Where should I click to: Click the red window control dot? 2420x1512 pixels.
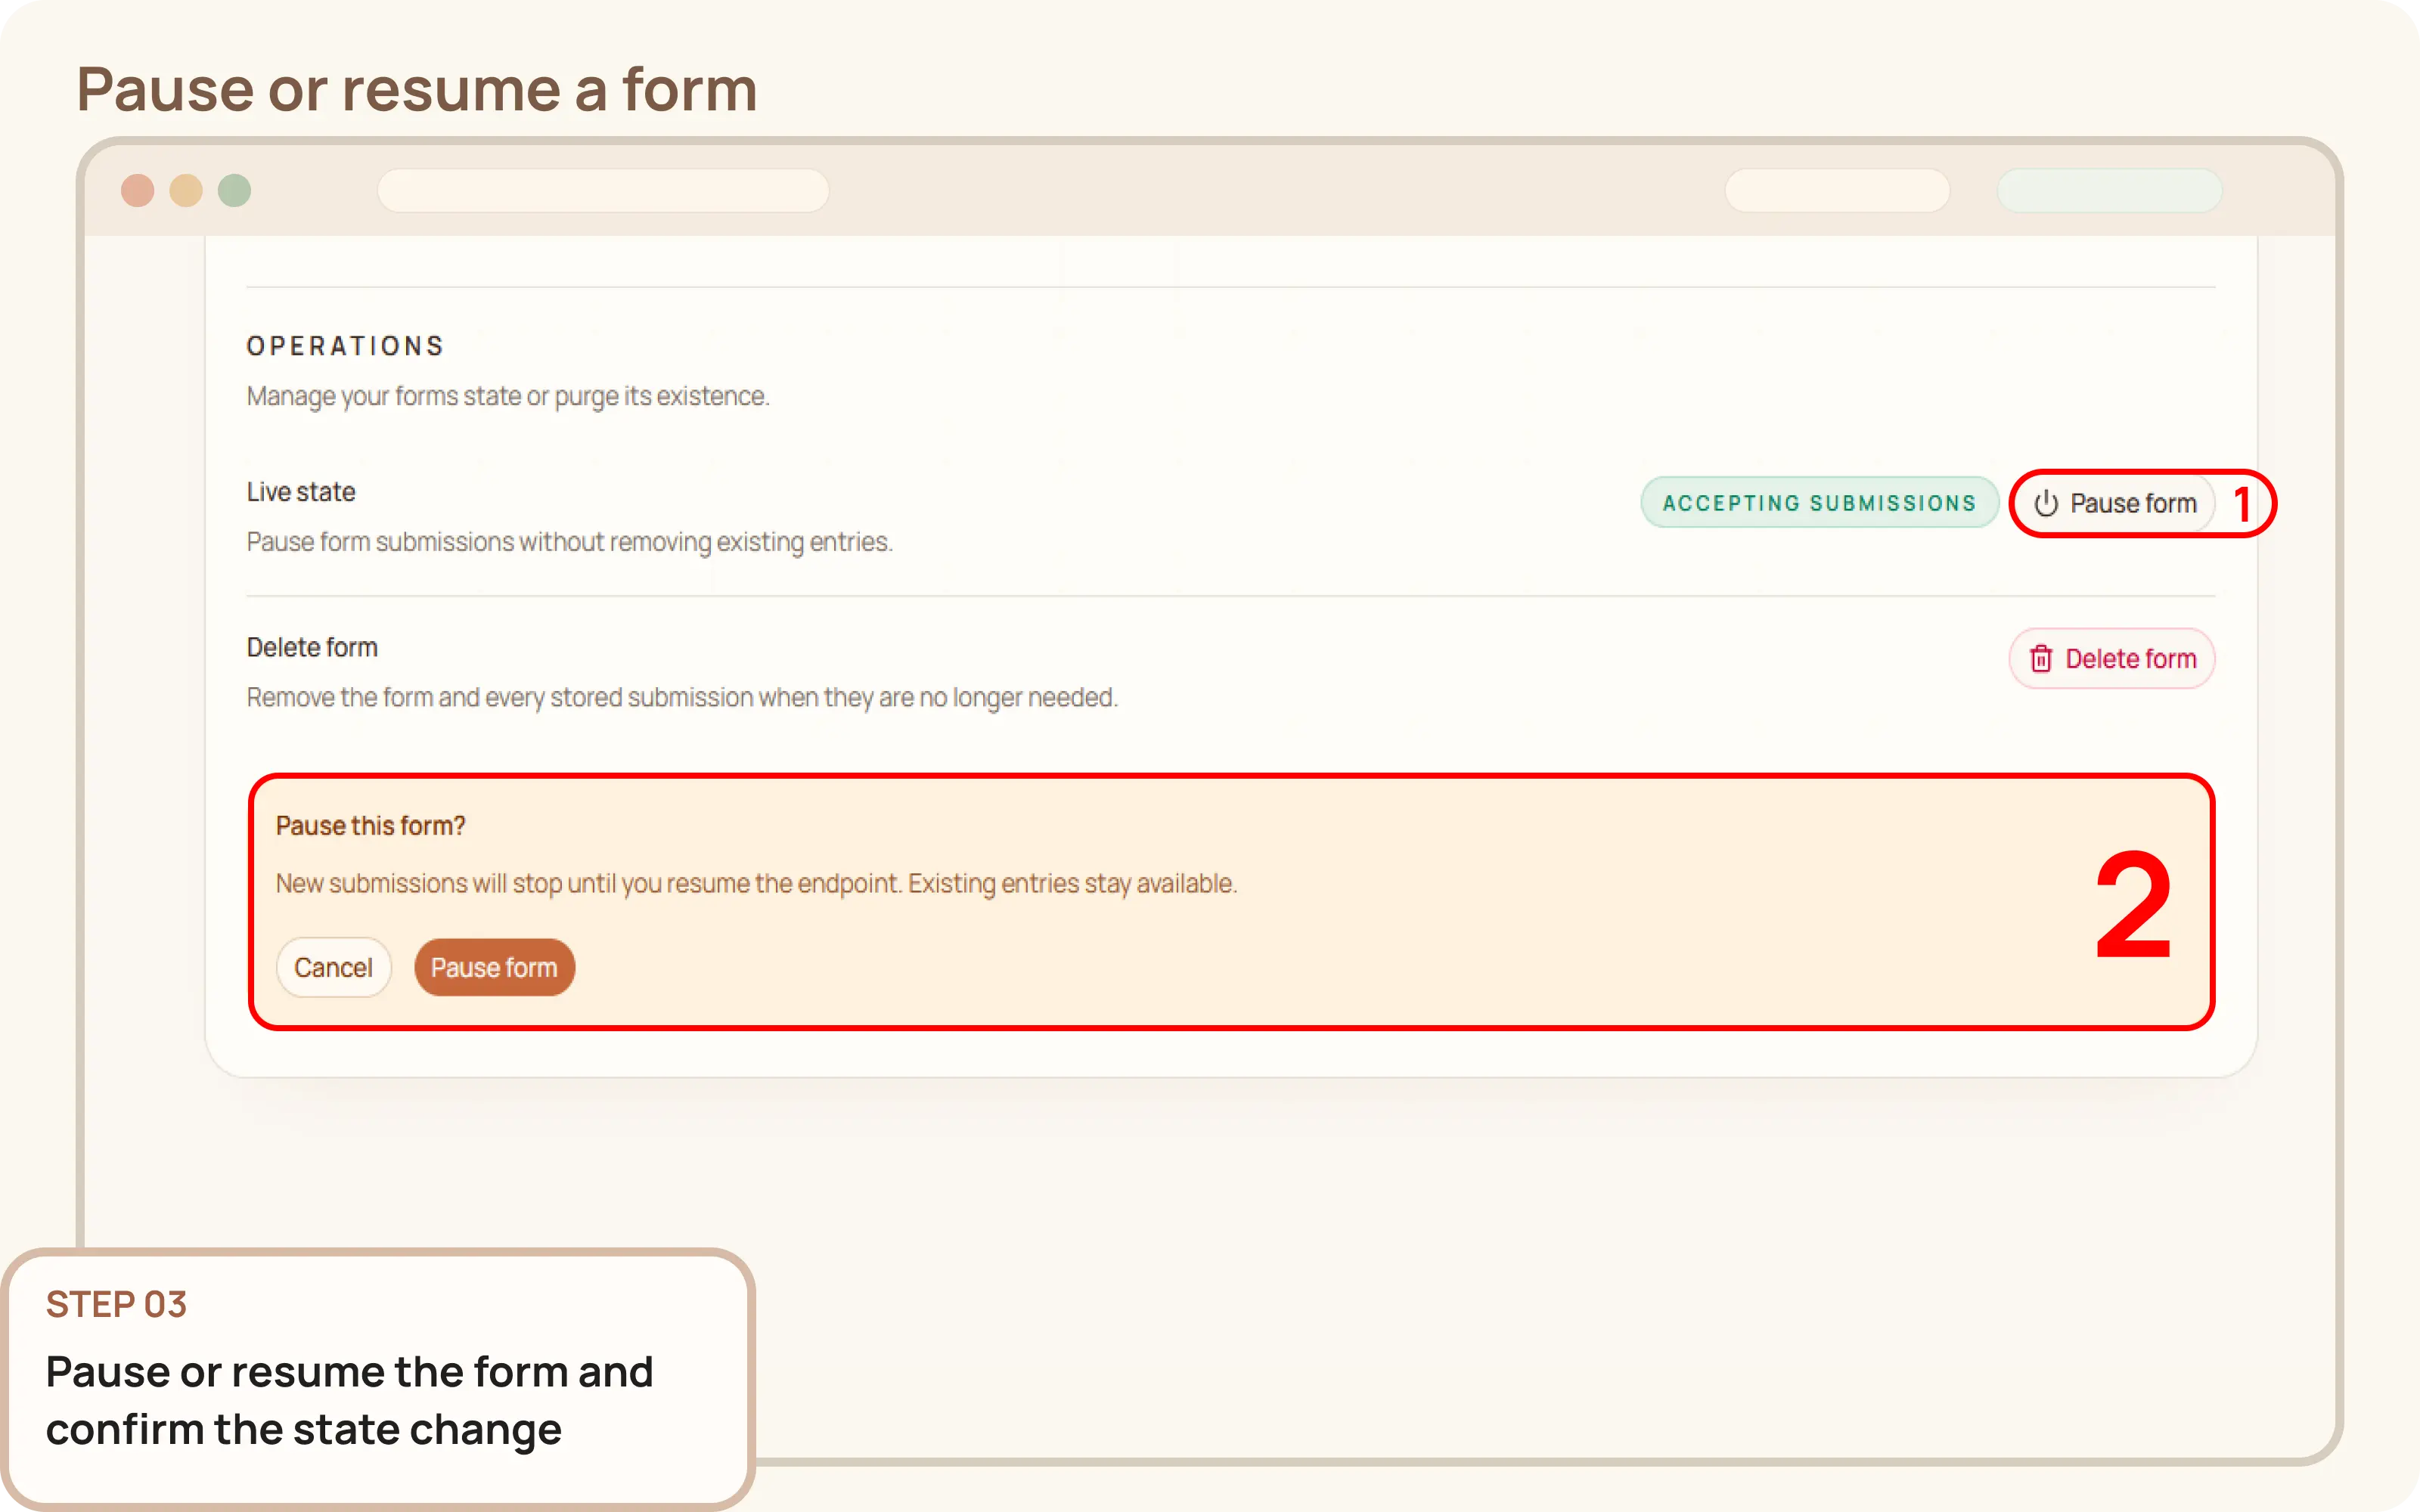138,190
